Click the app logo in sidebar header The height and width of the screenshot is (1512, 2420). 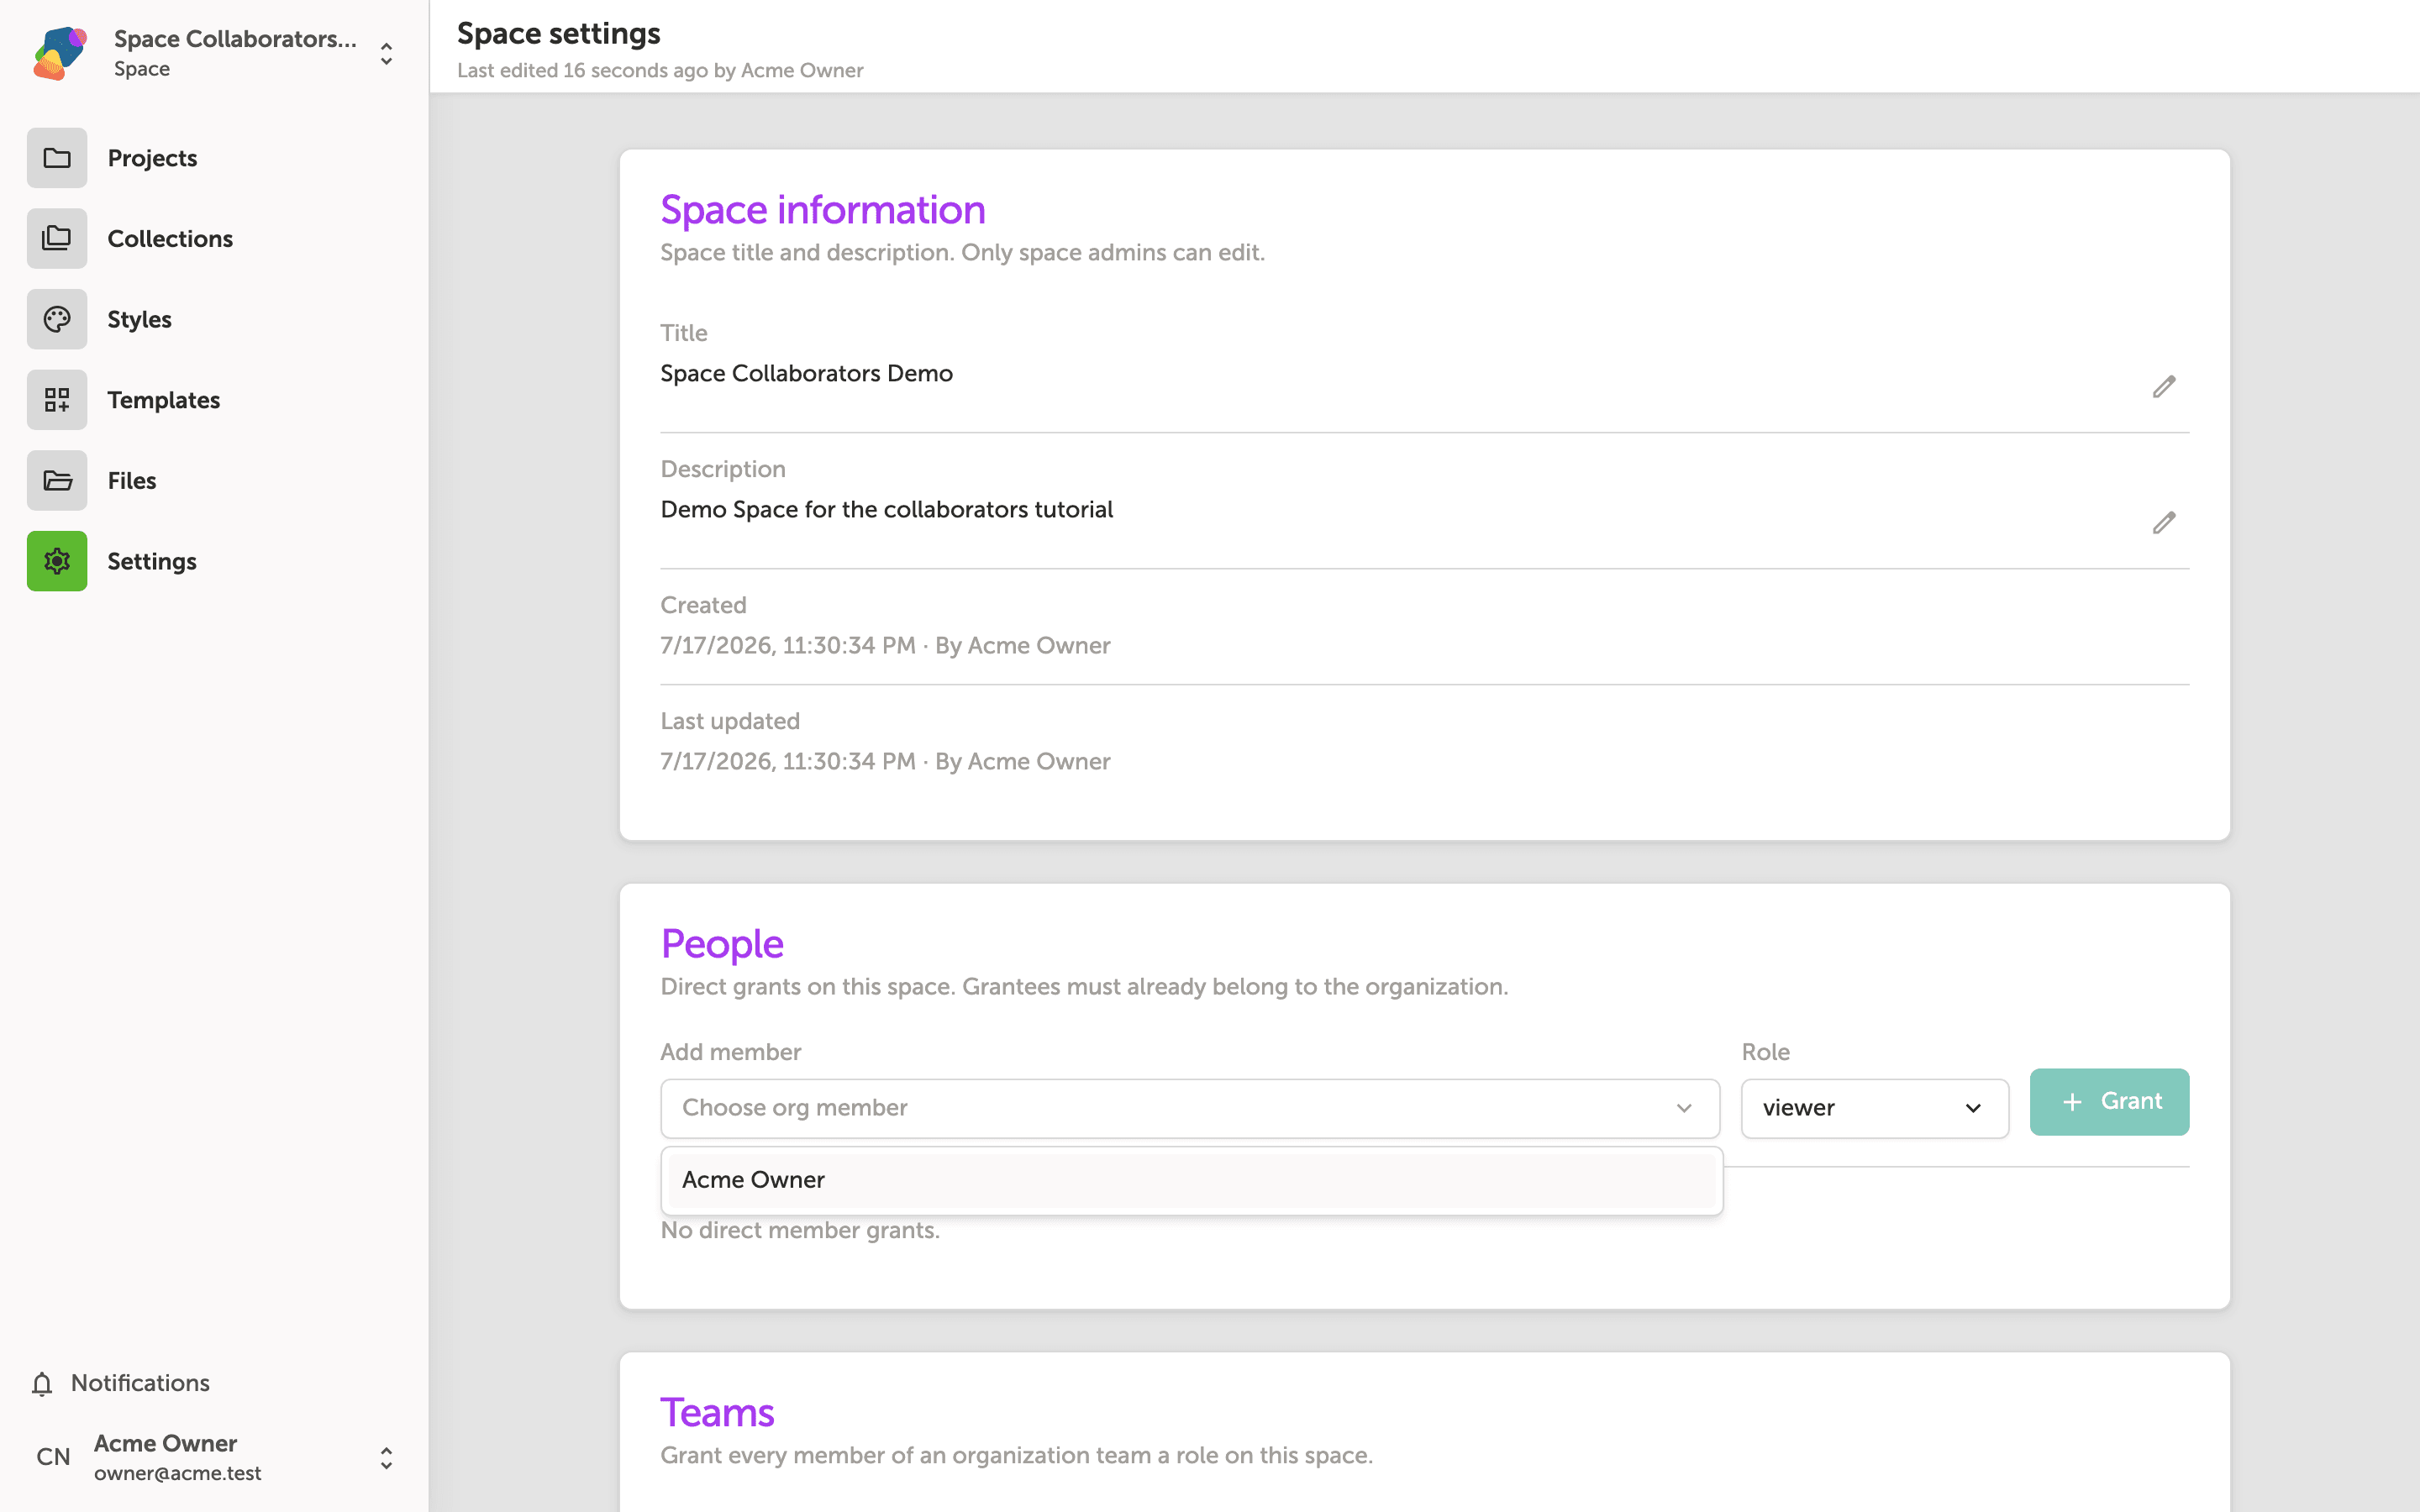click(60, 53)
